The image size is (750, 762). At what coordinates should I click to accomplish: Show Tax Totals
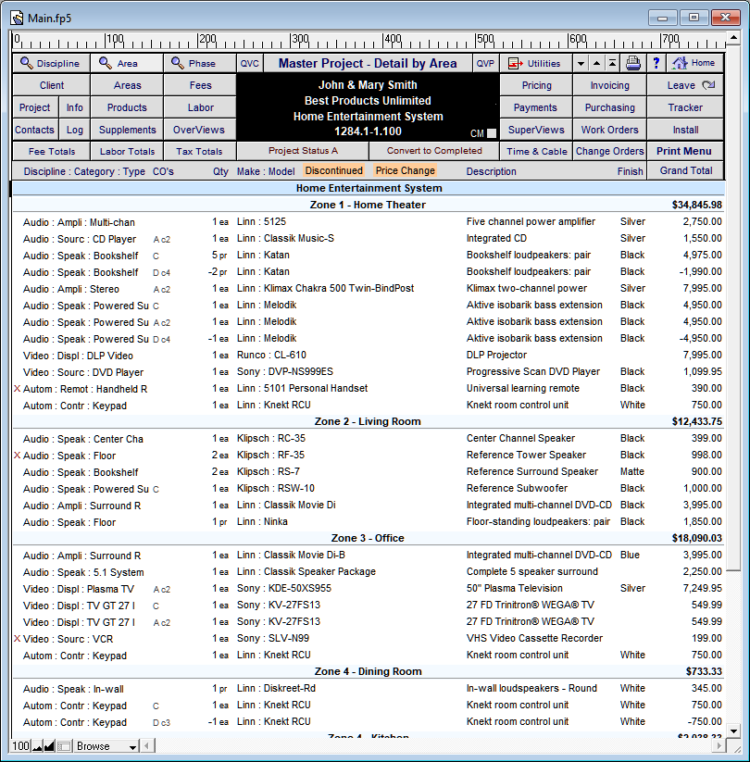tap(200, 151)
